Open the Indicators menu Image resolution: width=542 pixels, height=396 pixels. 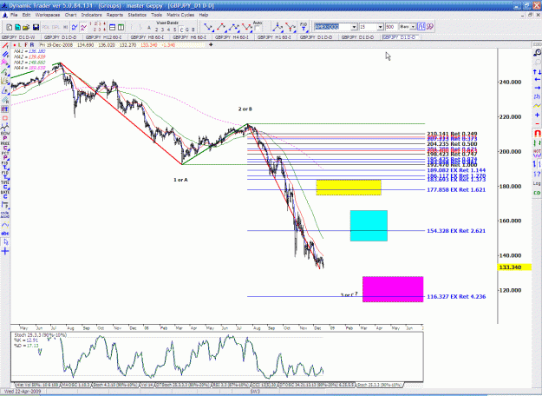tap(91, 15)
